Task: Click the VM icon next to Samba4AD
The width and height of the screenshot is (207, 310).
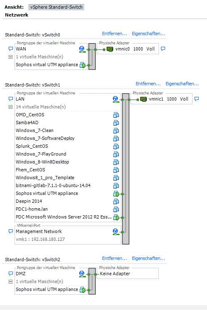Action: click(x=116, y=123)
